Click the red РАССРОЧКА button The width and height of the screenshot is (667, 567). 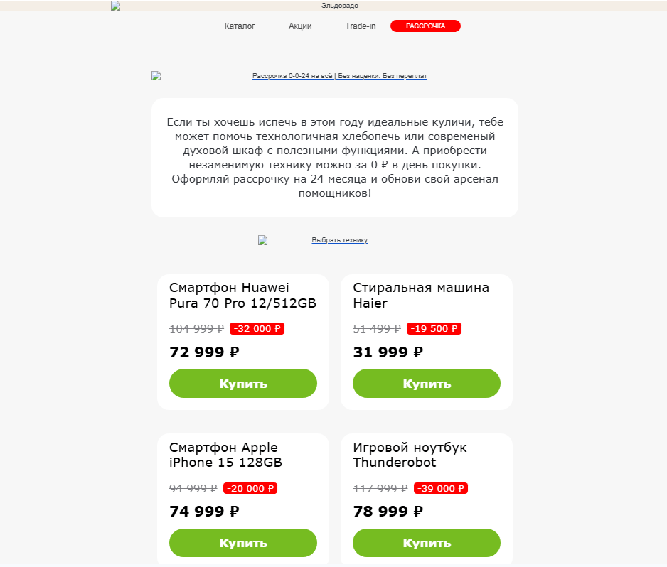[425, 26]
